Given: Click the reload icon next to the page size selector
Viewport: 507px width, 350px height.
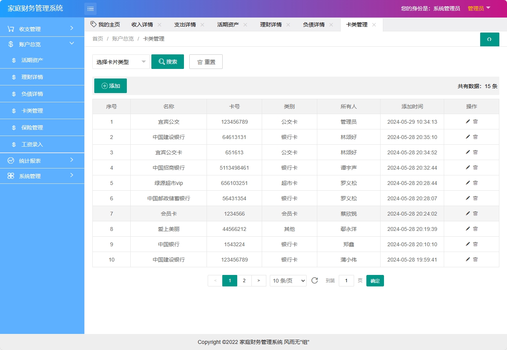Looking at the screenshot, I should tap(315, 280).
